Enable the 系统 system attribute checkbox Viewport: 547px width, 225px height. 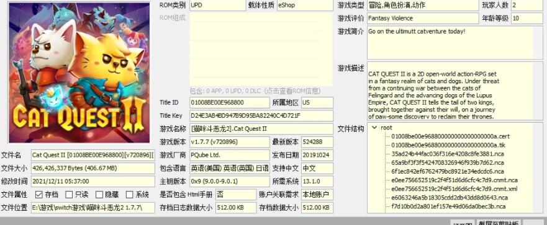click(129, 195)
